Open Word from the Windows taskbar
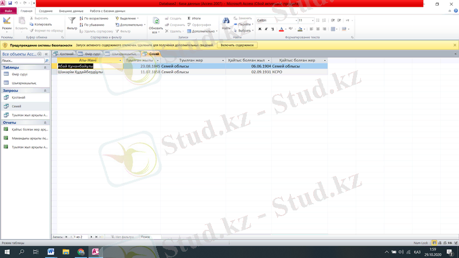Image resolution: width=459 pixels, height=258 pixels. pos(50,252)
